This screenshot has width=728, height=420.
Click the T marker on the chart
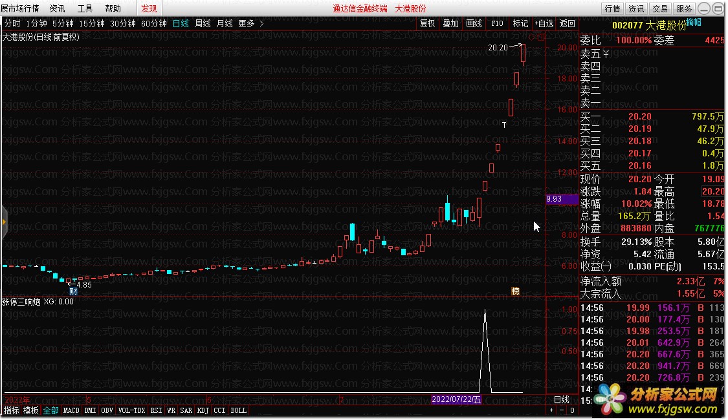504,125
